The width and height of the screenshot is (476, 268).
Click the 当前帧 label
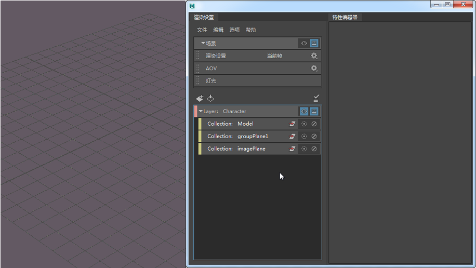274,56
